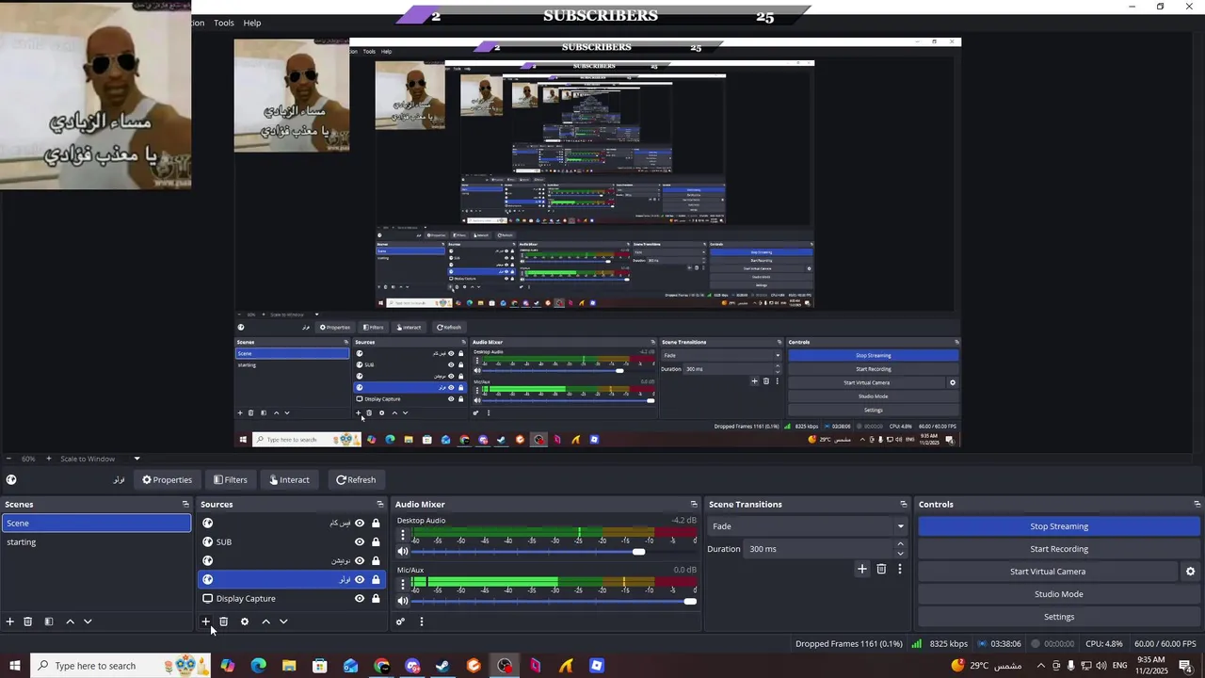Undock the Scenes panel
This screenshot has width=1205, height=678.
point(185,505)
